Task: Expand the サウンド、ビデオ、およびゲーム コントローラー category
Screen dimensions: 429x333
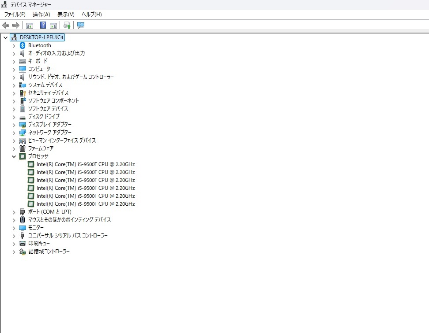Action: coord(14,78)
